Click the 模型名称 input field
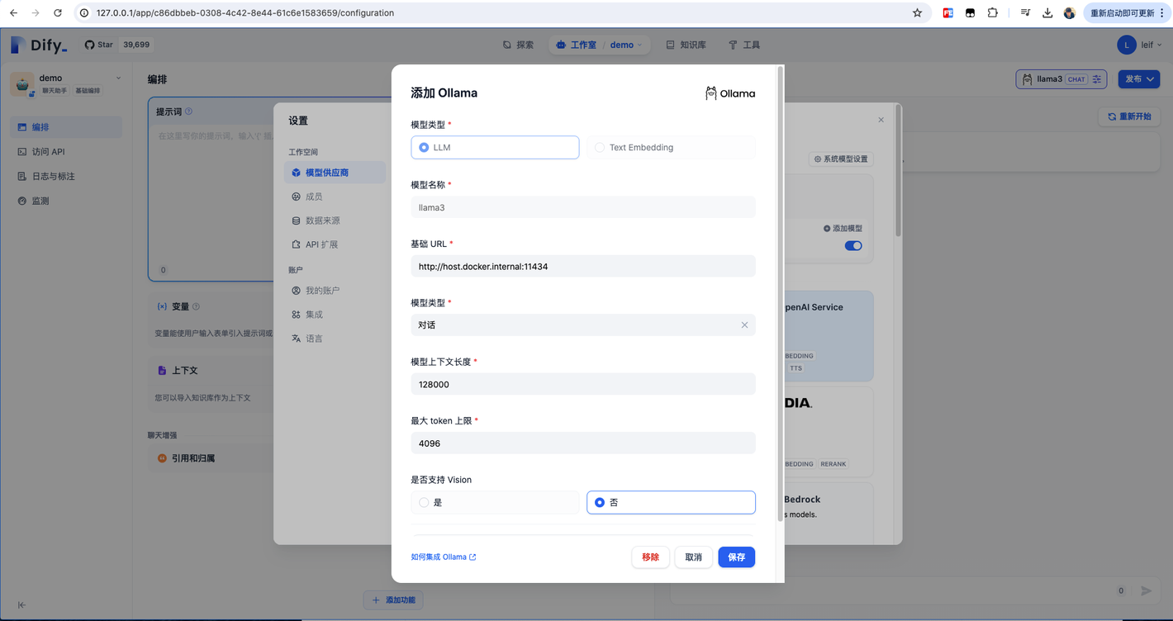Viewport: 1173px width, 621px height. point(583,207)
